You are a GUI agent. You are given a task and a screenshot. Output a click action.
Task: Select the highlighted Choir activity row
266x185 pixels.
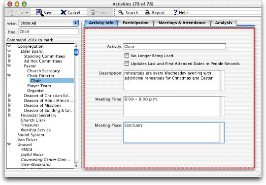[52, 81]
